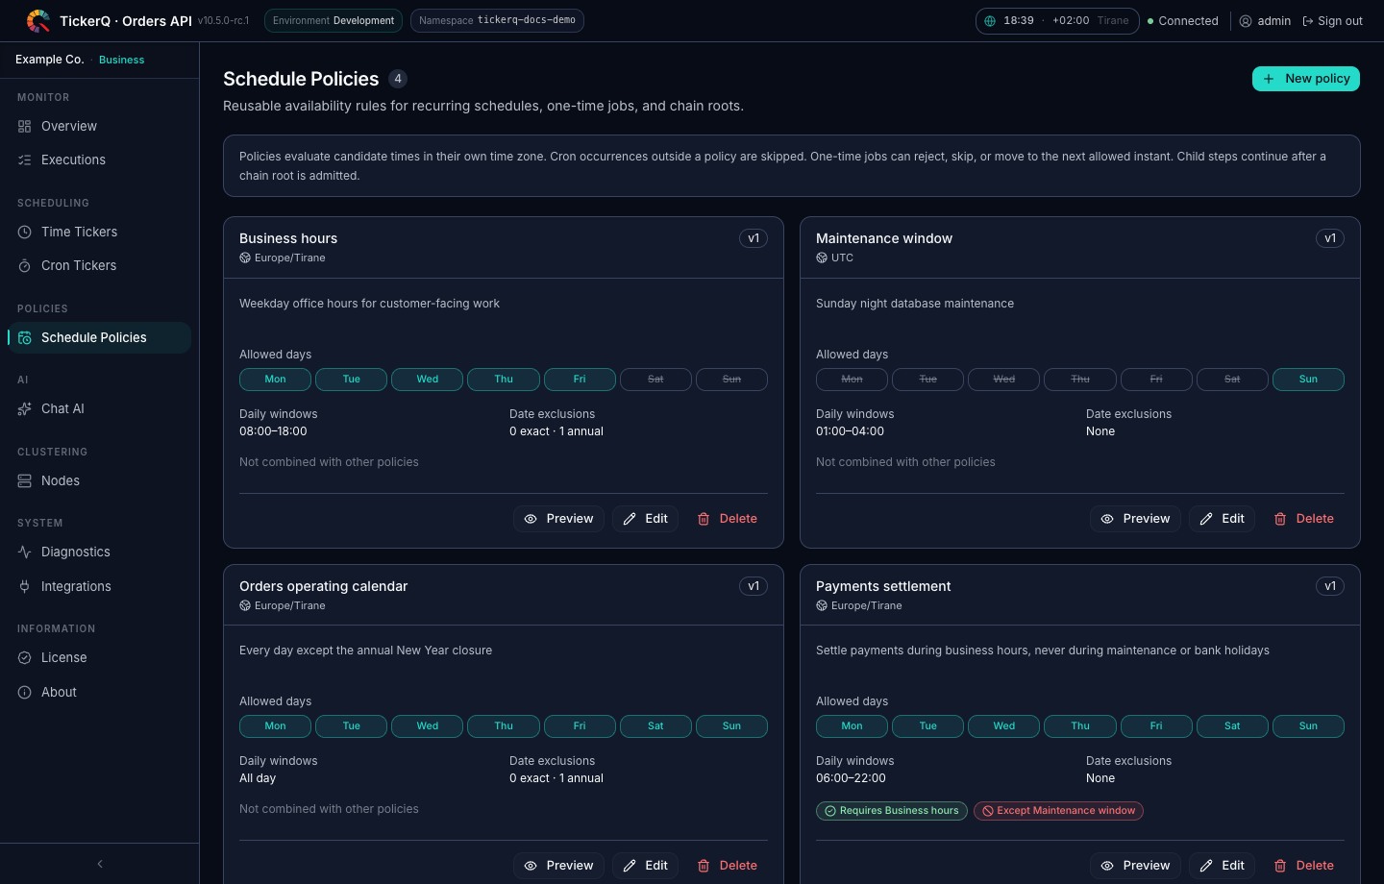The width and height of the screenshot is (1384, 884).
Task: Click eye icon on Payments settlement Preview
Action: (x=1107, y=866)
